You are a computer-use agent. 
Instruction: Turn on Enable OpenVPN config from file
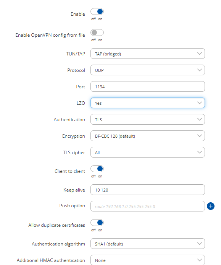(x=97, y=33)
